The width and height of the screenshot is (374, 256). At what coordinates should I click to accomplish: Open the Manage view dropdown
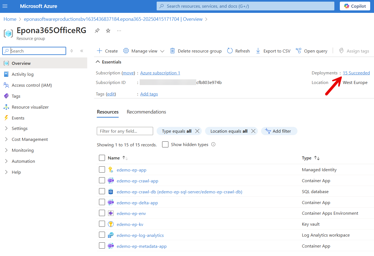pyautogui.click(x=144, y=51)
